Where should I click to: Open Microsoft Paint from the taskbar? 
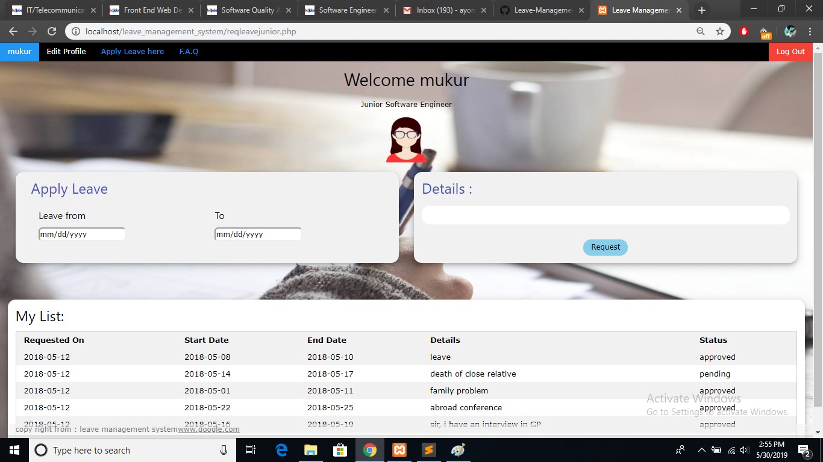pos(458,449)
